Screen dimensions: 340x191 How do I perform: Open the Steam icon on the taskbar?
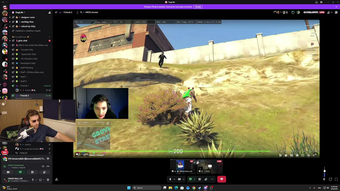199,188
